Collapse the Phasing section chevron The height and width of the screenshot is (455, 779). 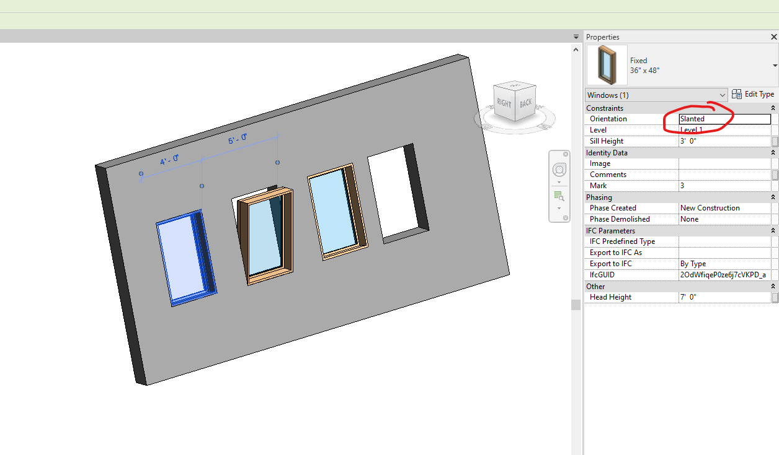click(x=773, y=196)
